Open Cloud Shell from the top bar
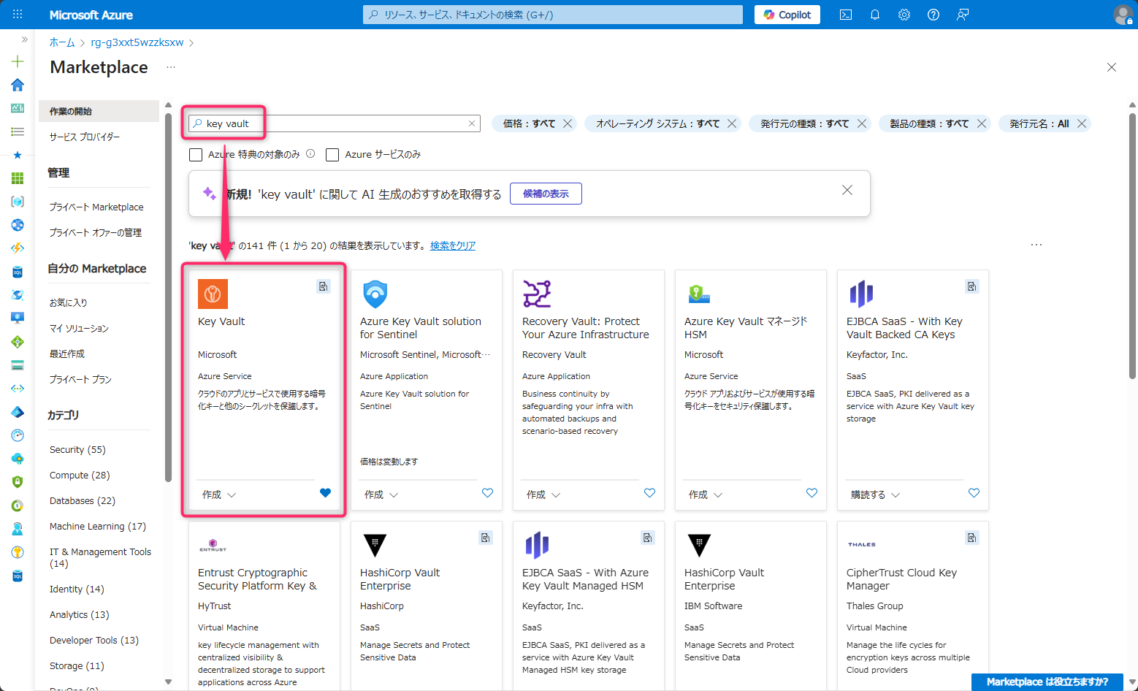 point(845,15)
